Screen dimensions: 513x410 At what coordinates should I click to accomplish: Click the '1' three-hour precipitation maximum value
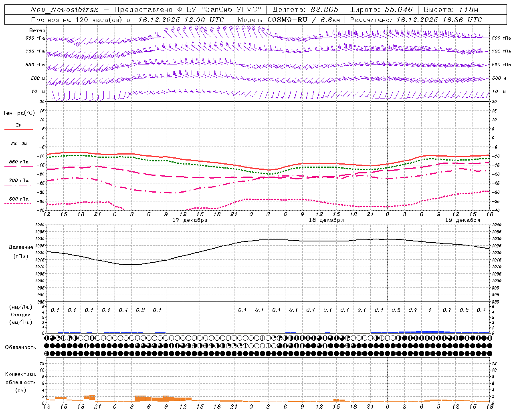coord(430,310)
